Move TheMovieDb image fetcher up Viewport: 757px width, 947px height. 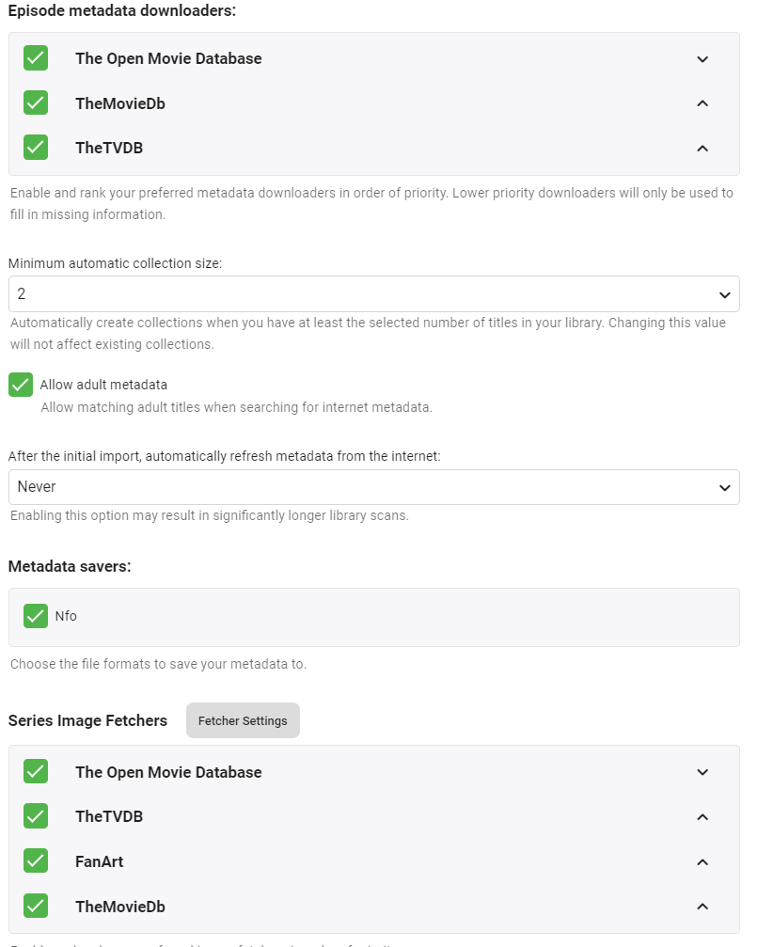[702, 907]
